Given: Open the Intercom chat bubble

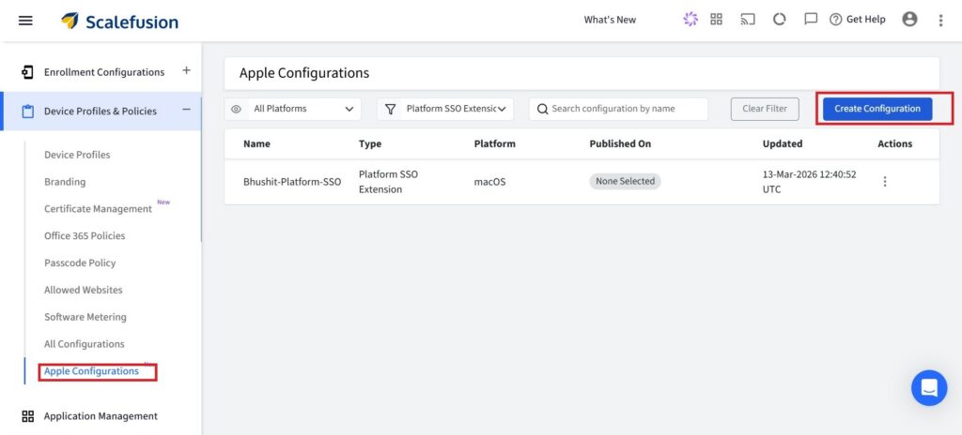Looking at the screenshot, I should 928,387.
